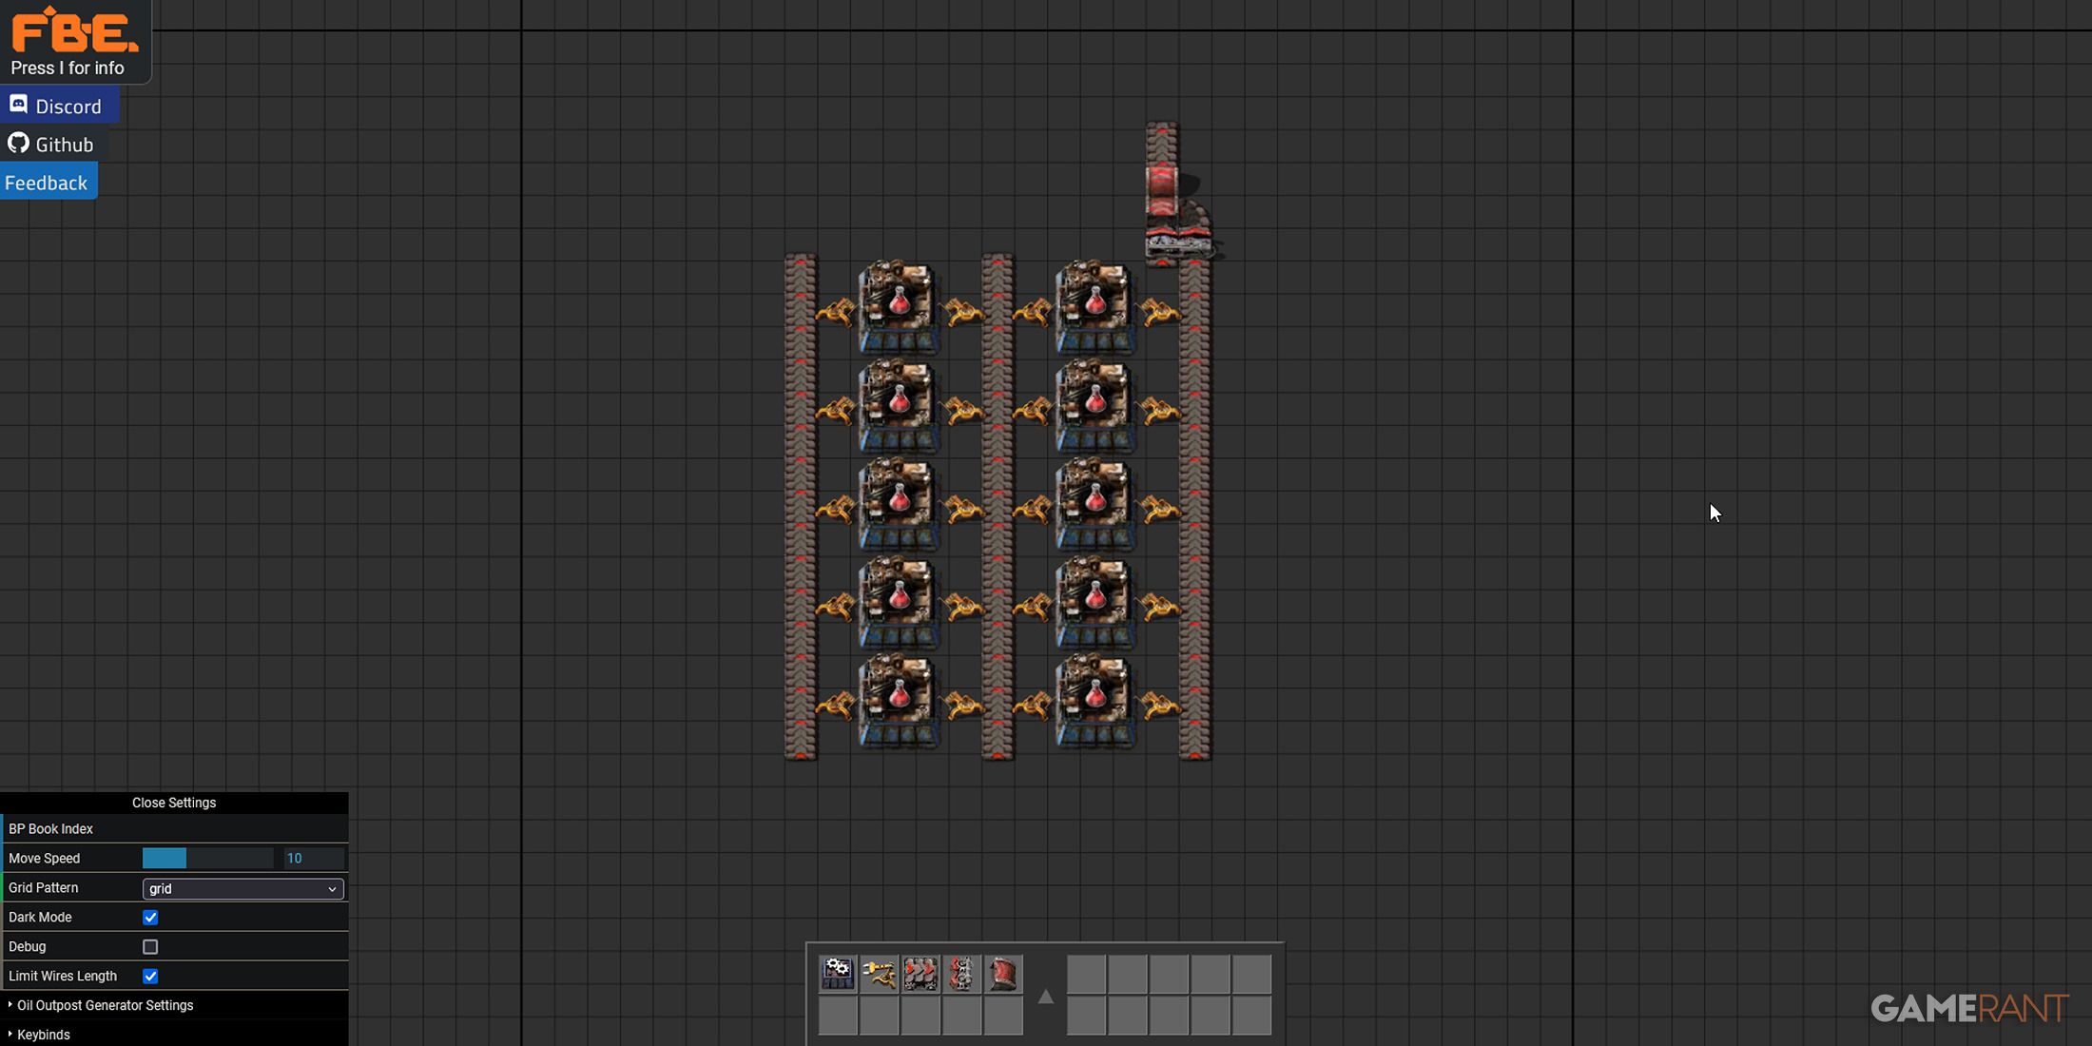Select the FBE logo icon top-left
The height and width of the screenshot is (1046, 2092).
pos(73,29)
